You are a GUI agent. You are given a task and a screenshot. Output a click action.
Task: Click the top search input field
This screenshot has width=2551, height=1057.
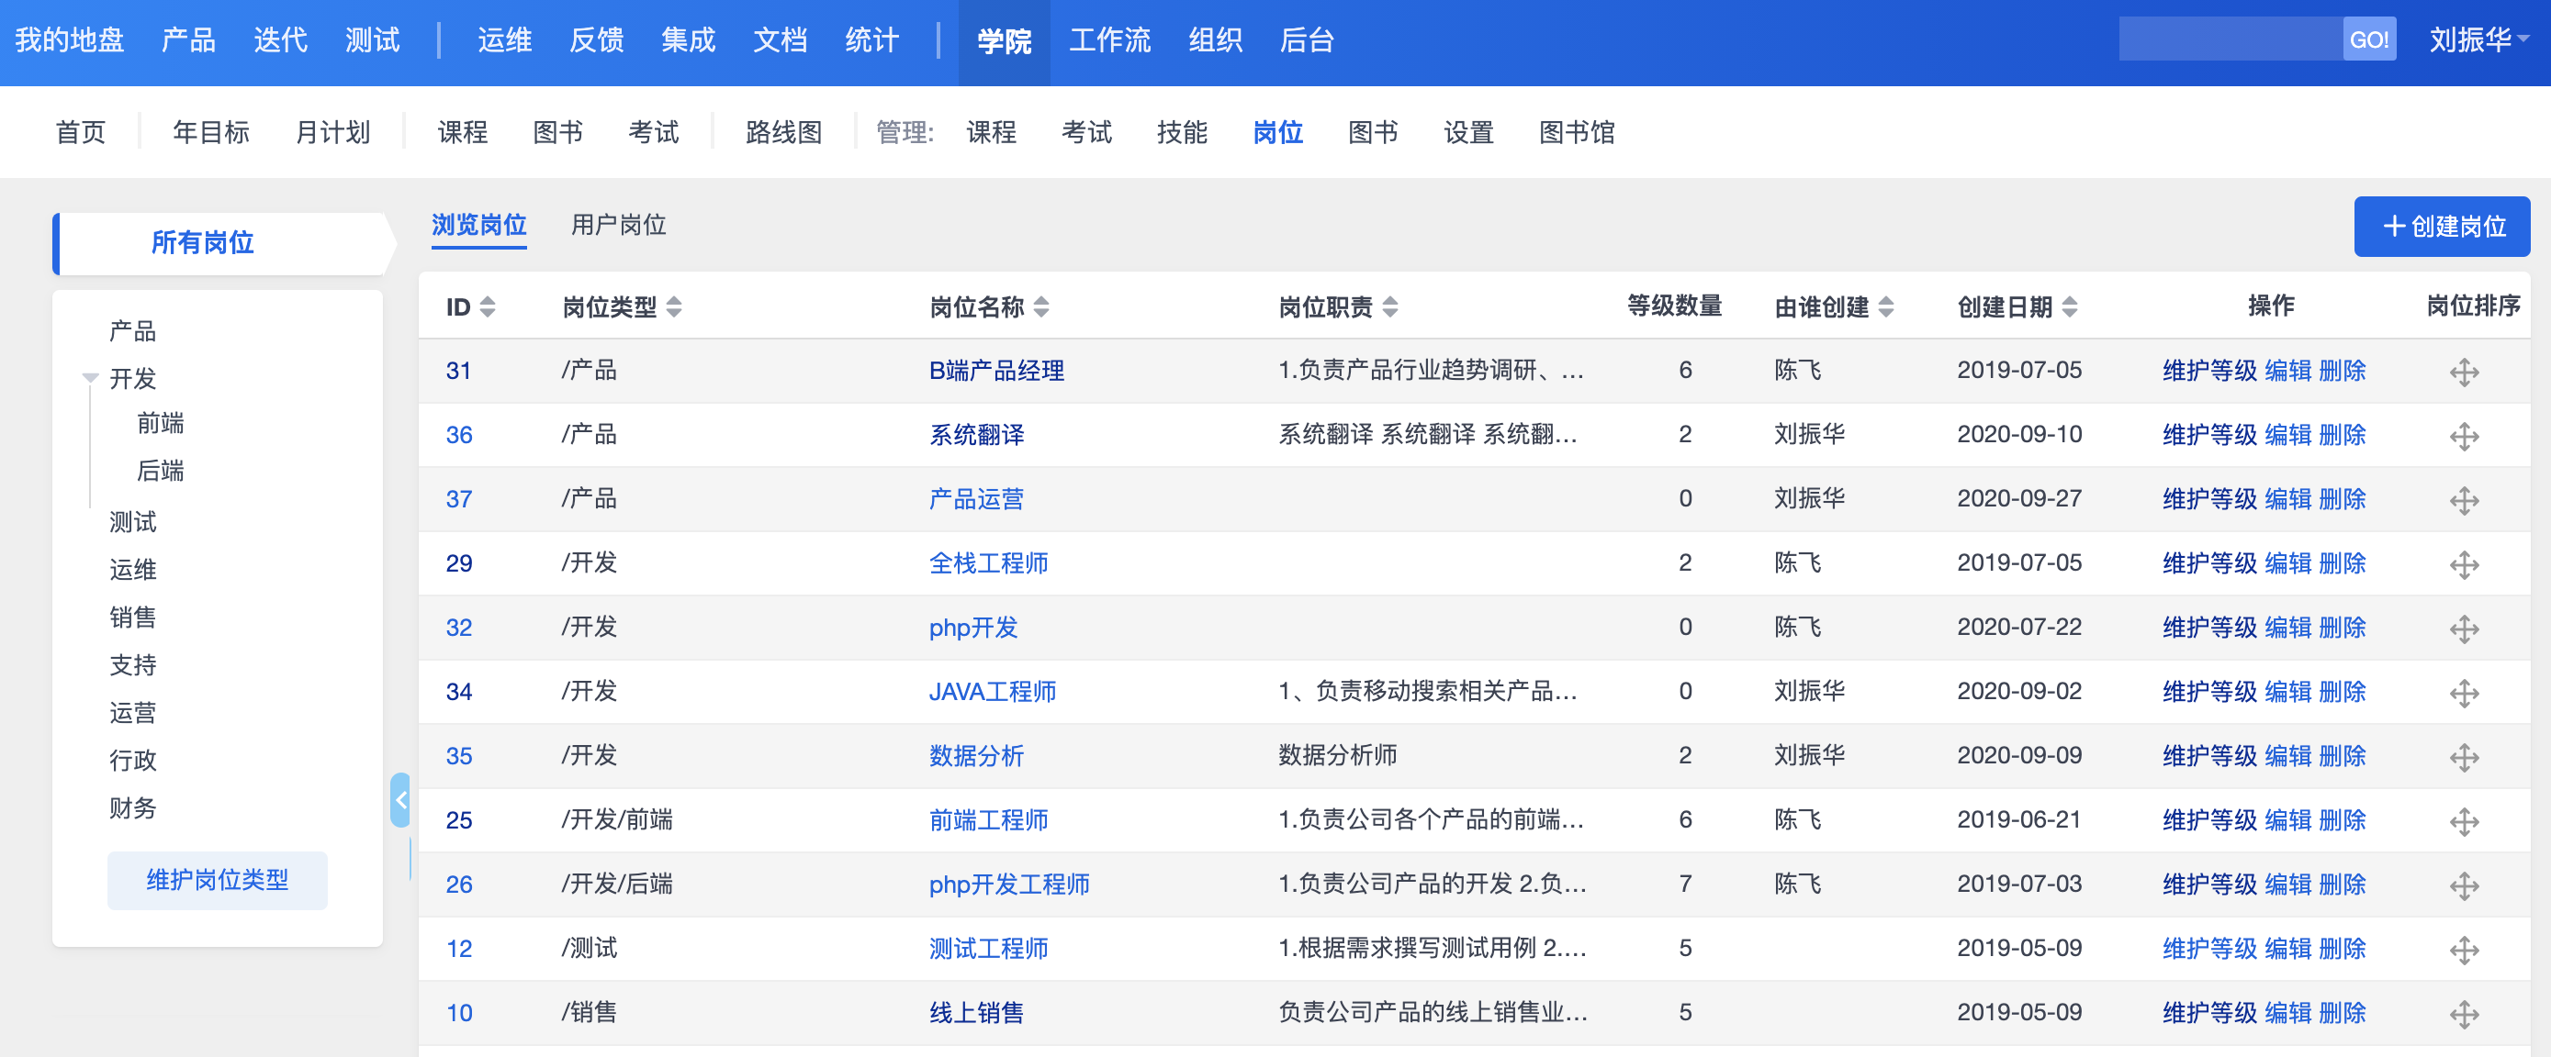(x=2231, y=39)
